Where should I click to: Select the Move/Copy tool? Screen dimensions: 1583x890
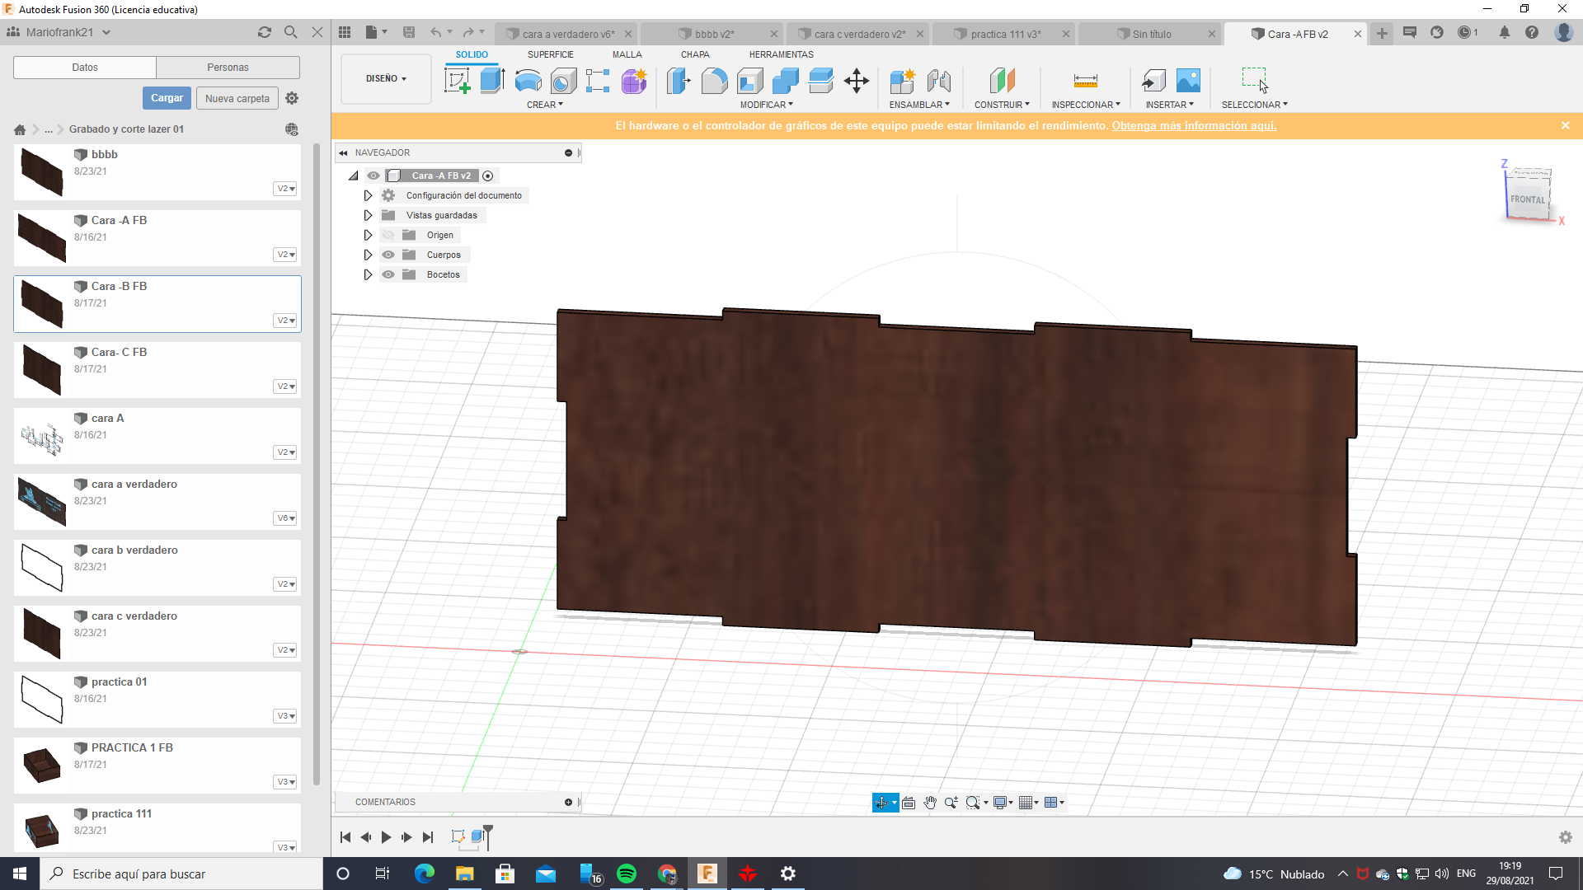click(x=857, y=81)
